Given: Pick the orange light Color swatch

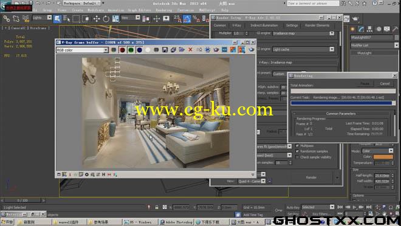Looking at the screenshot, I should (383, 157).
